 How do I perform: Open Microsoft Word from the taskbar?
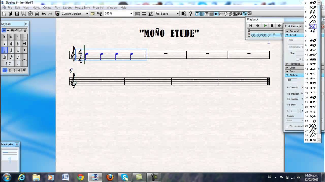(66, 177)
